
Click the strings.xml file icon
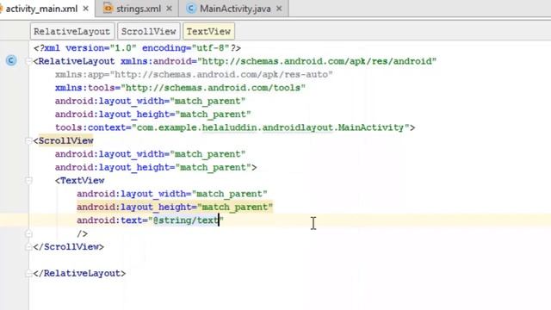coord(108,9)
